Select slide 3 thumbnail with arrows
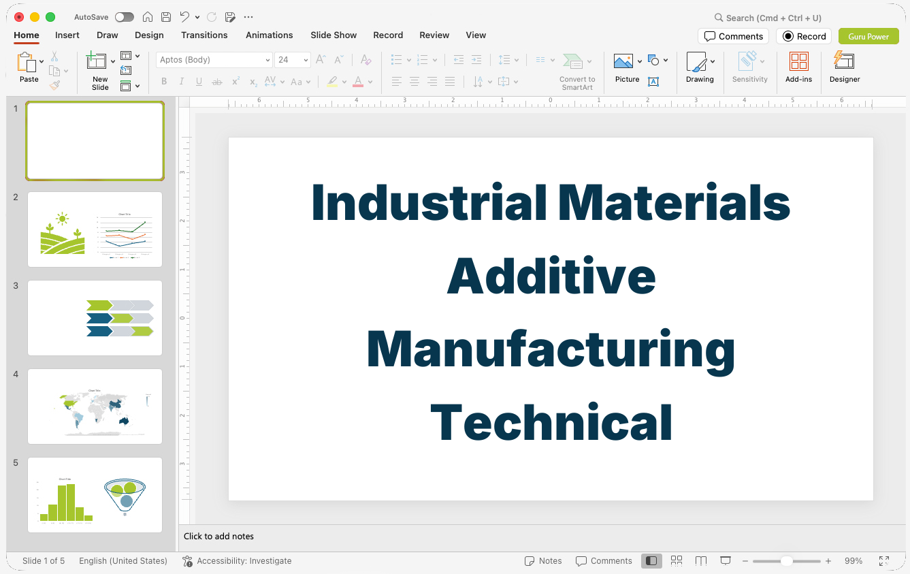 click(95, 318)
